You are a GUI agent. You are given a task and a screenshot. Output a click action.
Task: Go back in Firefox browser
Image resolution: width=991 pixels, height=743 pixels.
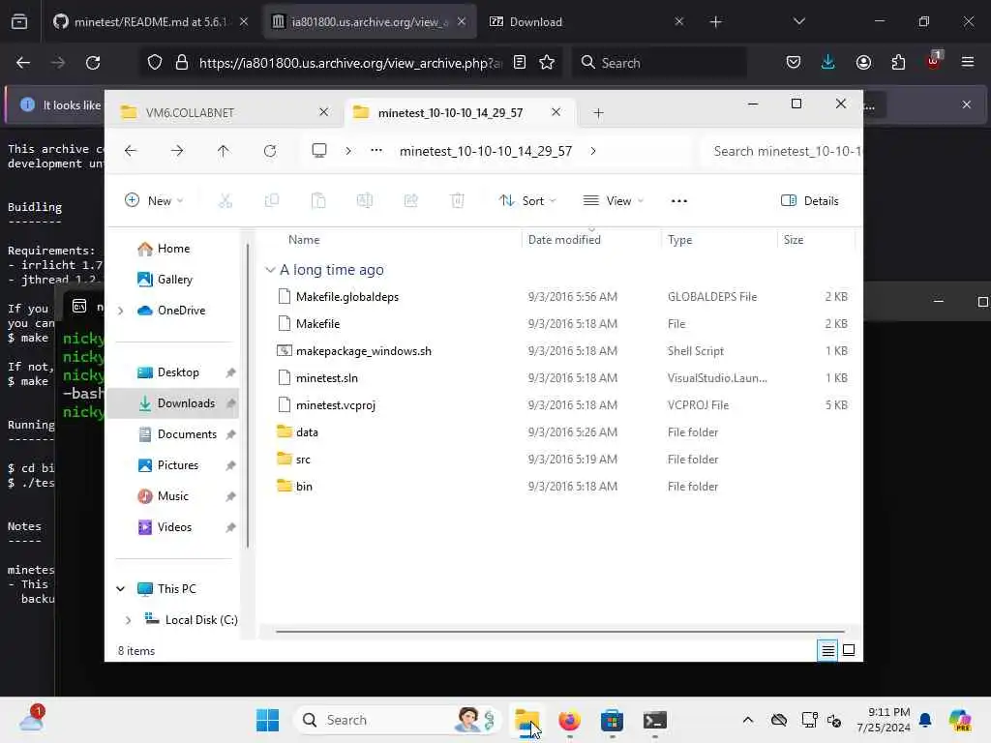pyautogui.click(x=23, y=63)
